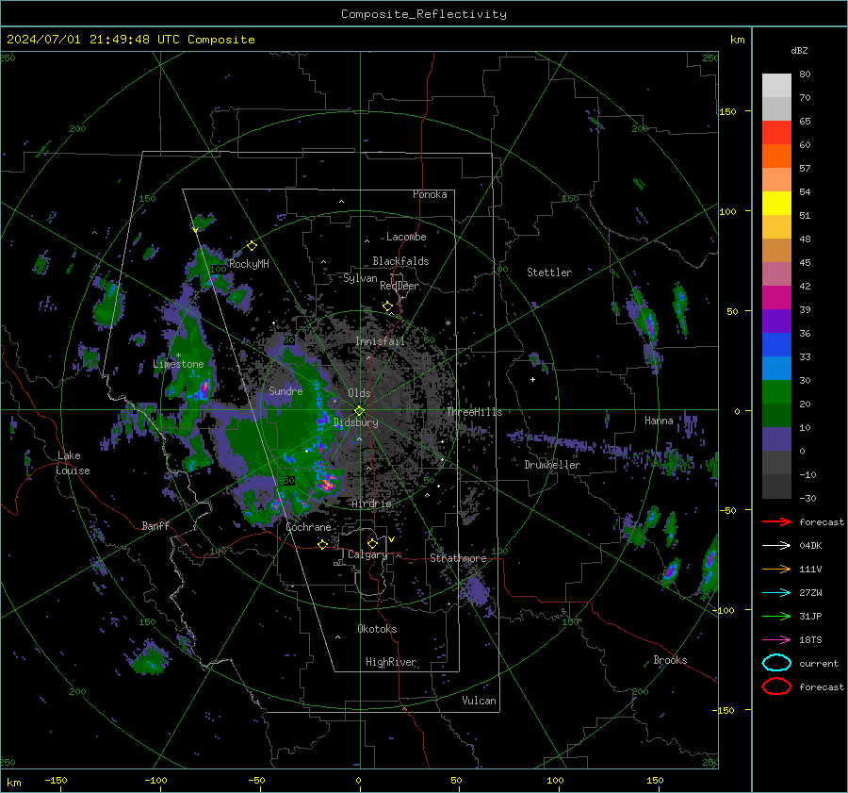
Task: Click the white 04DK arrow legend icon
Action: tap(776, 545)
